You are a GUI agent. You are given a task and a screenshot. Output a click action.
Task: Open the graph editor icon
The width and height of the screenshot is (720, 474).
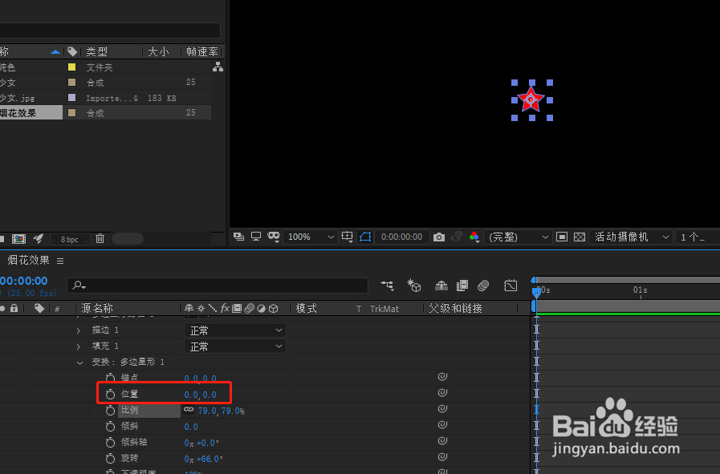click(511, 286)
